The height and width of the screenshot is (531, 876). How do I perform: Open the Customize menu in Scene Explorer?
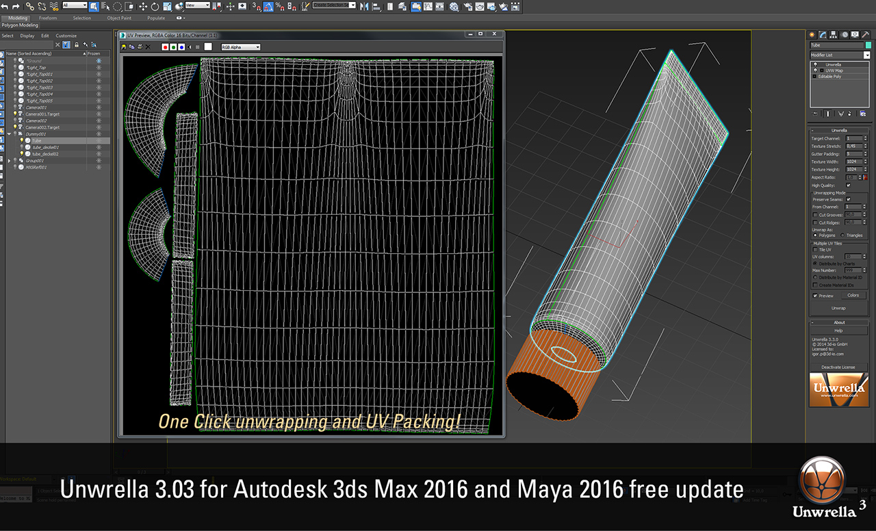[66, 36]
